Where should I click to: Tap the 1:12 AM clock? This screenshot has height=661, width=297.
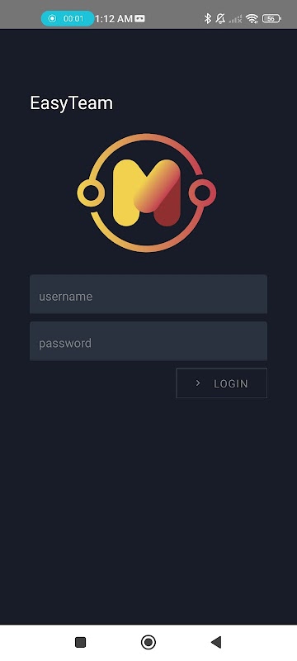[114, 18]
